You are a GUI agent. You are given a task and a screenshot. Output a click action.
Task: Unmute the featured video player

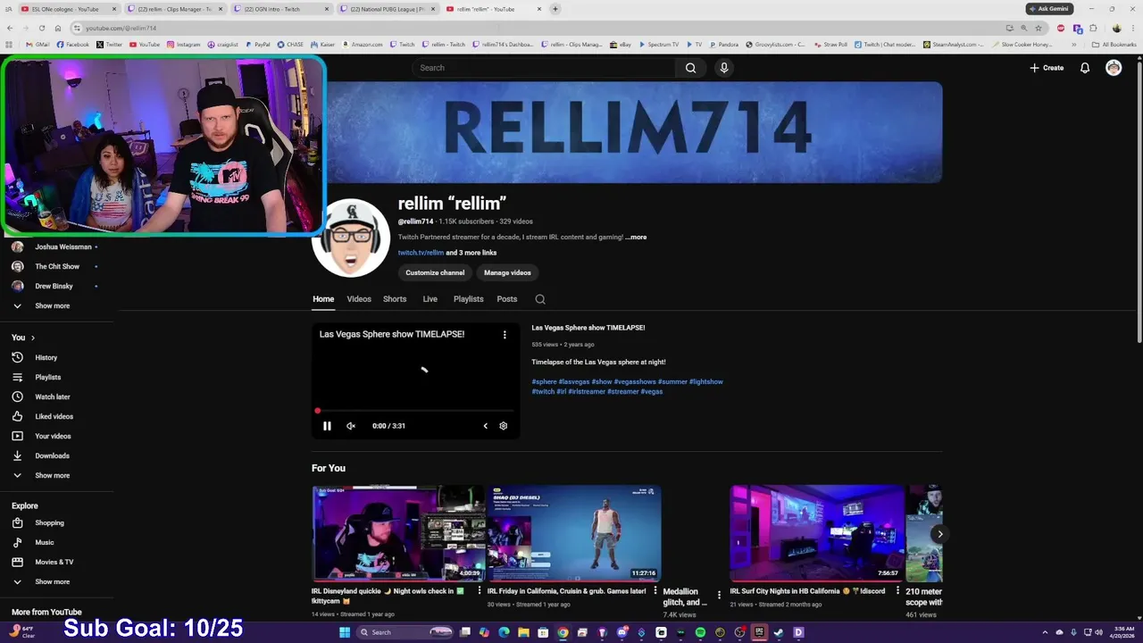pos(351,426)
